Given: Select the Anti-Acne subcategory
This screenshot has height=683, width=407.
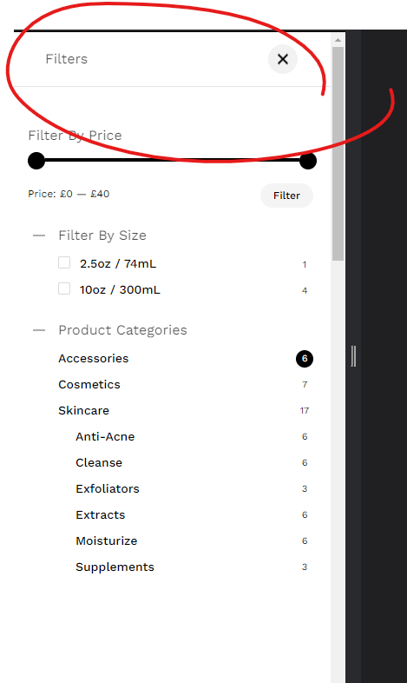Looking at the screenshot, I should [x=105, y=437].
